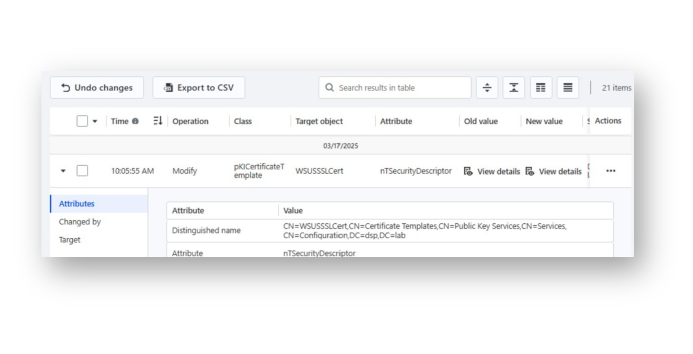Click the magnifier icon in the search box

329,87
